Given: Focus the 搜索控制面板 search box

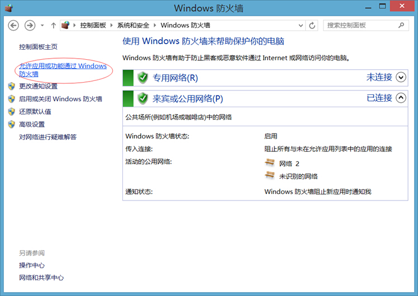Looking at the screenshot, I should pyautogui.click(x=365, y=26).
